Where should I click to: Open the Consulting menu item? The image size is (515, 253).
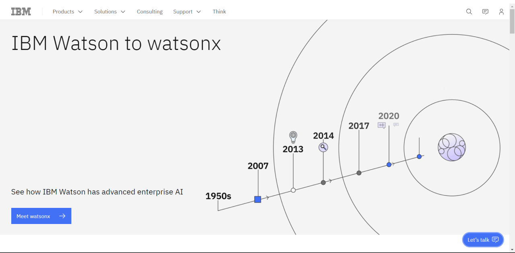click(x=150, y=12)
